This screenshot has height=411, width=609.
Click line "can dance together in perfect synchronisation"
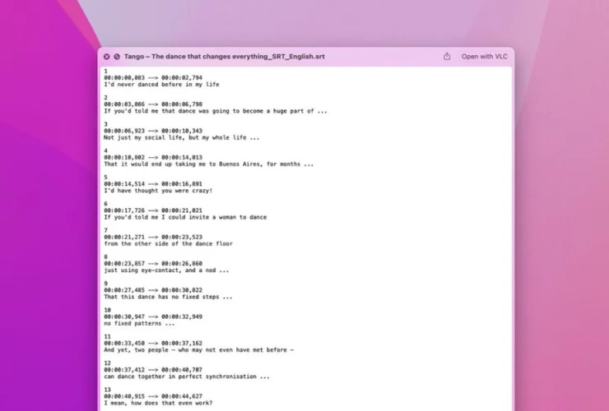click(187, 376)
